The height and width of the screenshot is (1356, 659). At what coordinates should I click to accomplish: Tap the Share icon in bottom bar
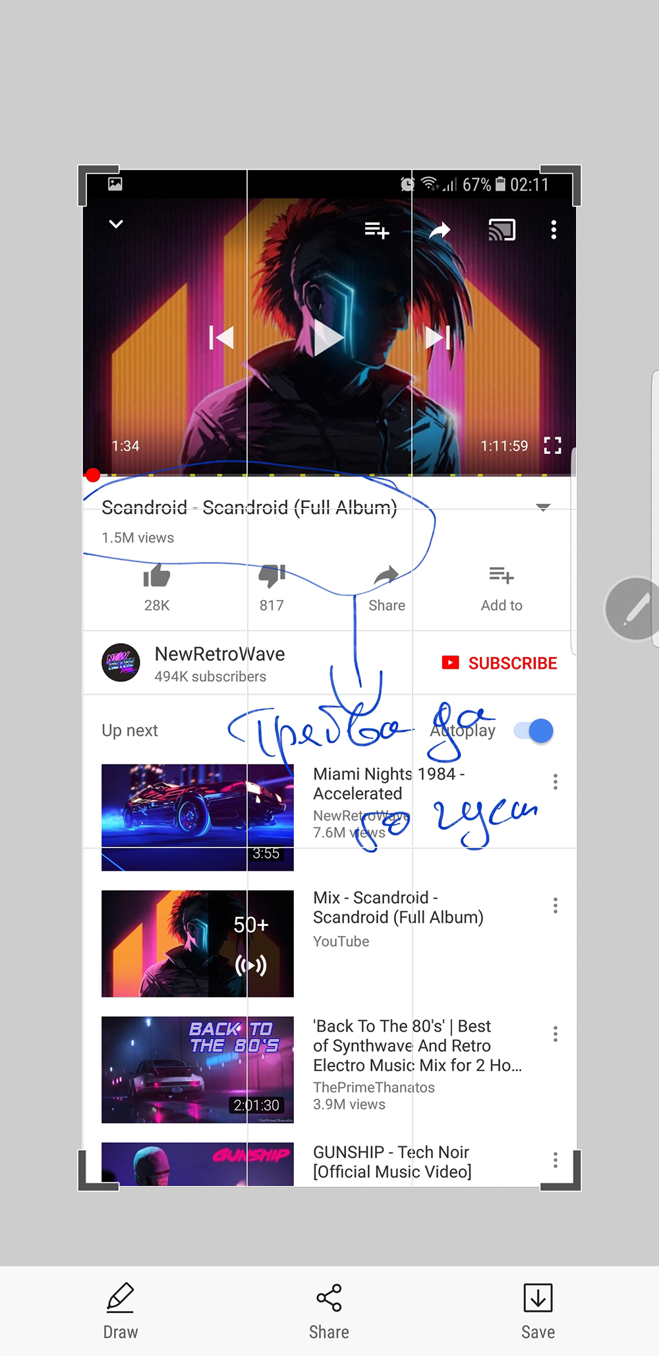329,1297
